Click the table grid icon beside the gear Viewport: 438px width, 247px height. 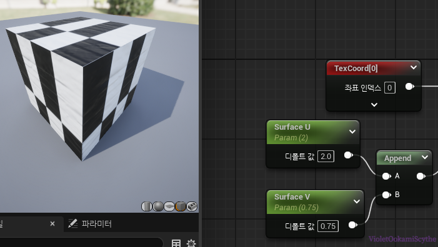coord(176,243)
